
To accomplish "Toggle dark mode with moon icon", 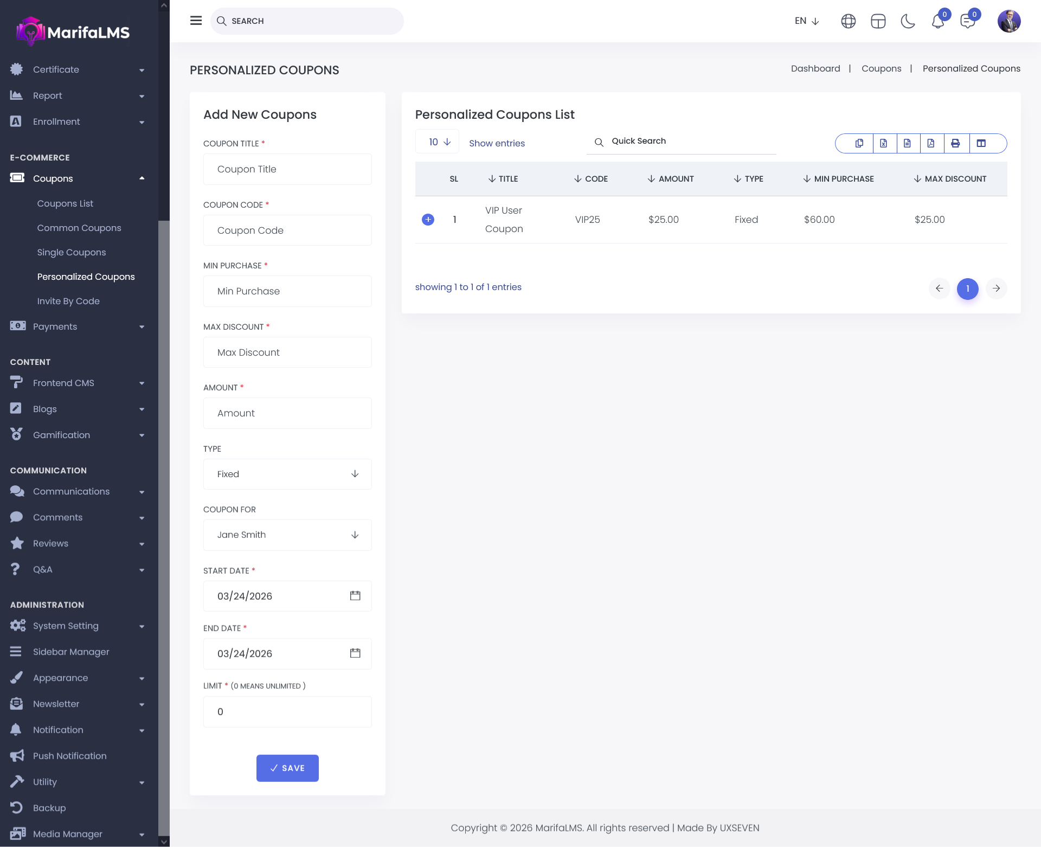I will tap(908, 21).
